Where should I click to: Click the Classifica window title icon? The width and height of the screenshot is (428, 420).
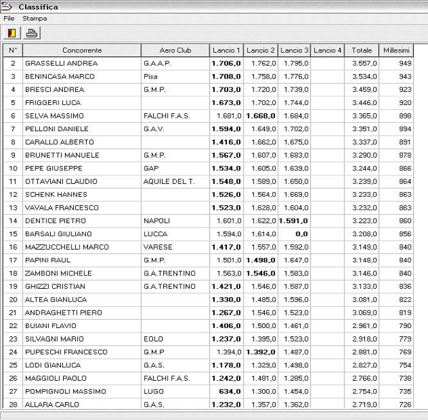click(6, 6)
